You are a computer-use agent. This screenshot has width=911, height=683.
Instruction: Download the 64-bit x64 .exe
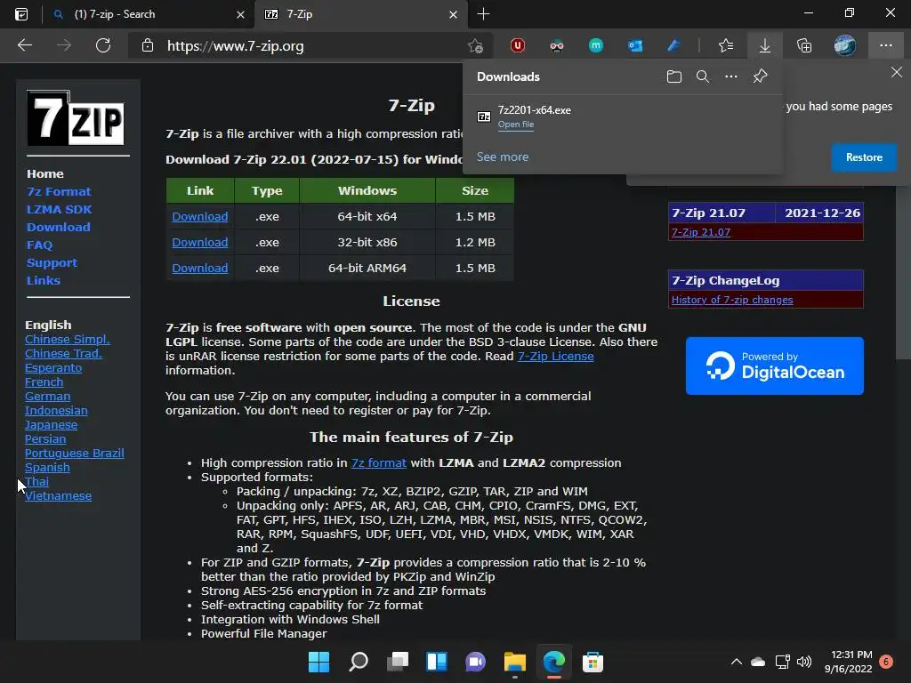click(200, 216)
